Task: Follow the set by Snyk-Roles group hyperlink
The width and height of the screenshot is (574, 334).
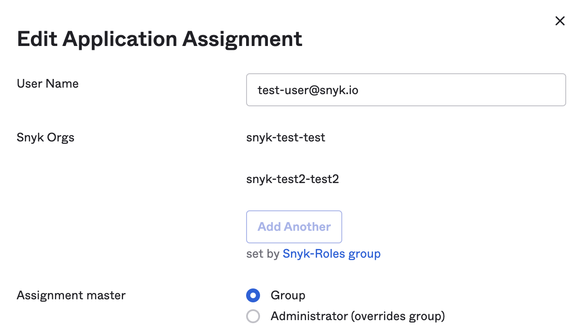Action: pyautogui.click(x=331, y=253)
